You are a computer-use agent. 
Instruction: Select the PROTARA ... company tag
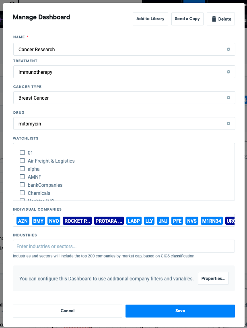[109, 221]
